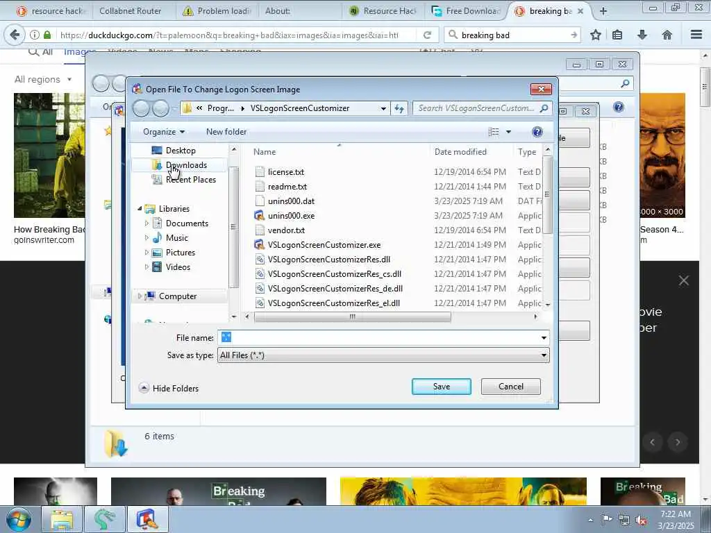
Task: Click the Search VSLogonScreenCustomizer field
Action: click(476, 108)
